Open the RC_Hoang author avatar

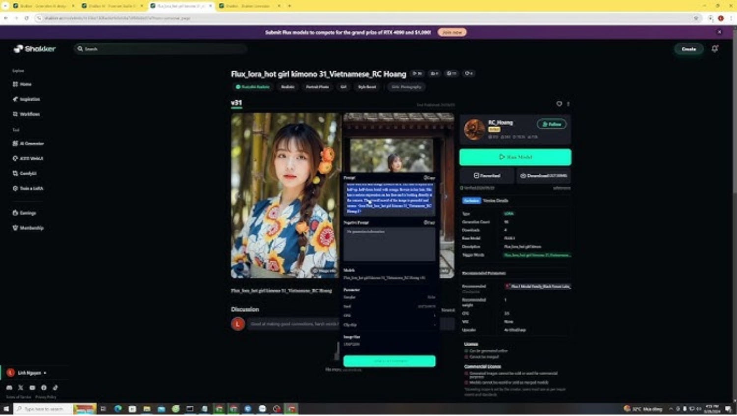tap(474, 129)
